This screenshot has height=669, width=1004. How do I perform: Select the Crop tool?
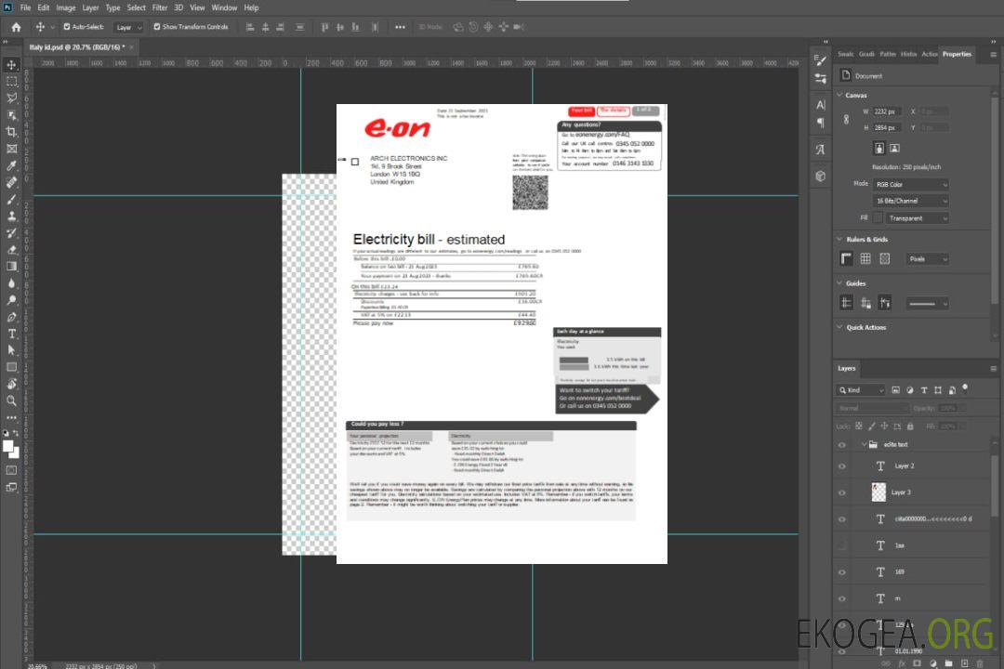point(12,132)
